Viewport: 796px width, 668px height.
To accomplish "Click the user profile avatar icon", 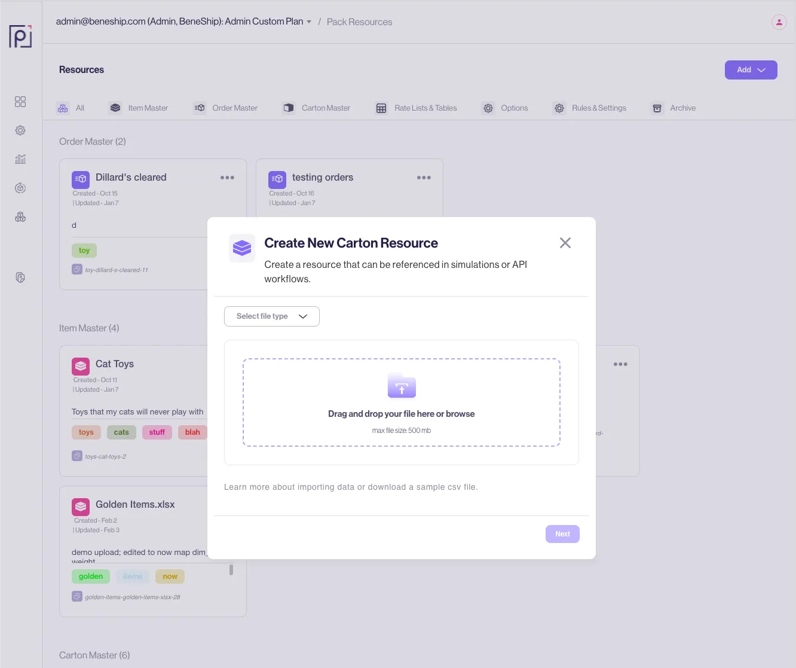I will (x=779, y=22).
